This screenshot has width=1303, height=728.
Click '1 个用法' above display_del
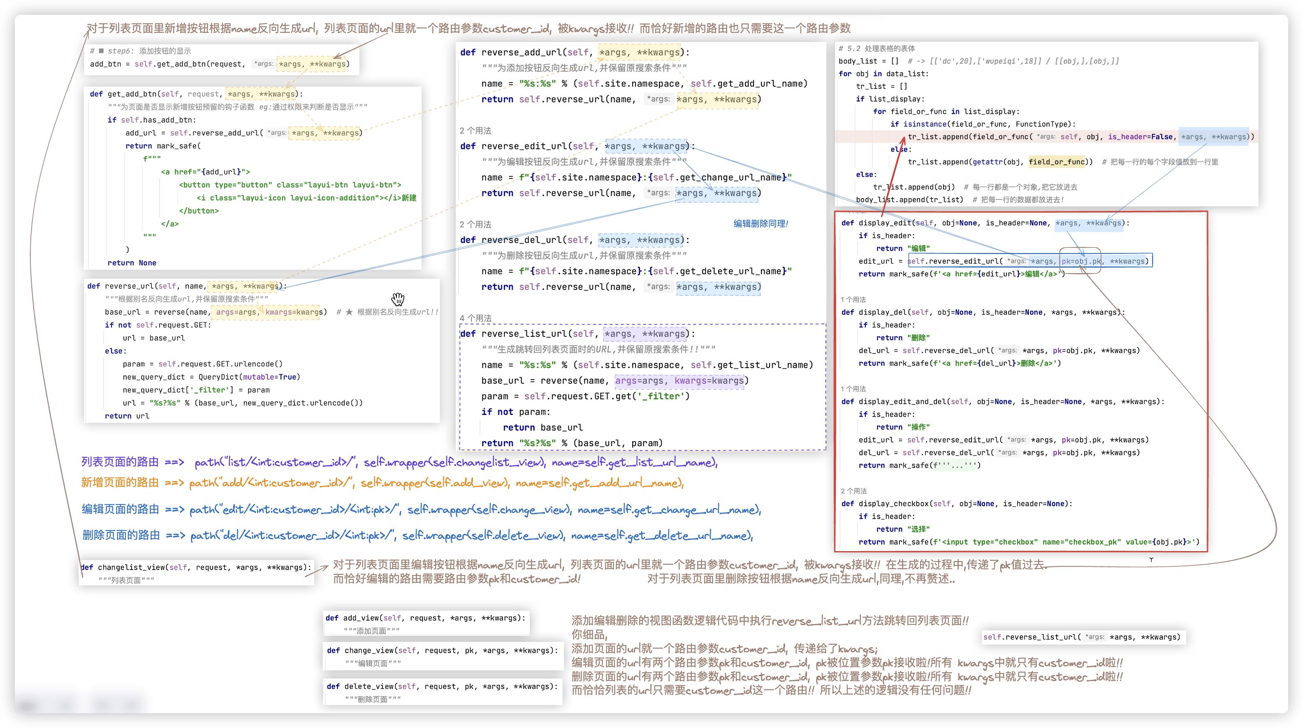click(853, 299)
